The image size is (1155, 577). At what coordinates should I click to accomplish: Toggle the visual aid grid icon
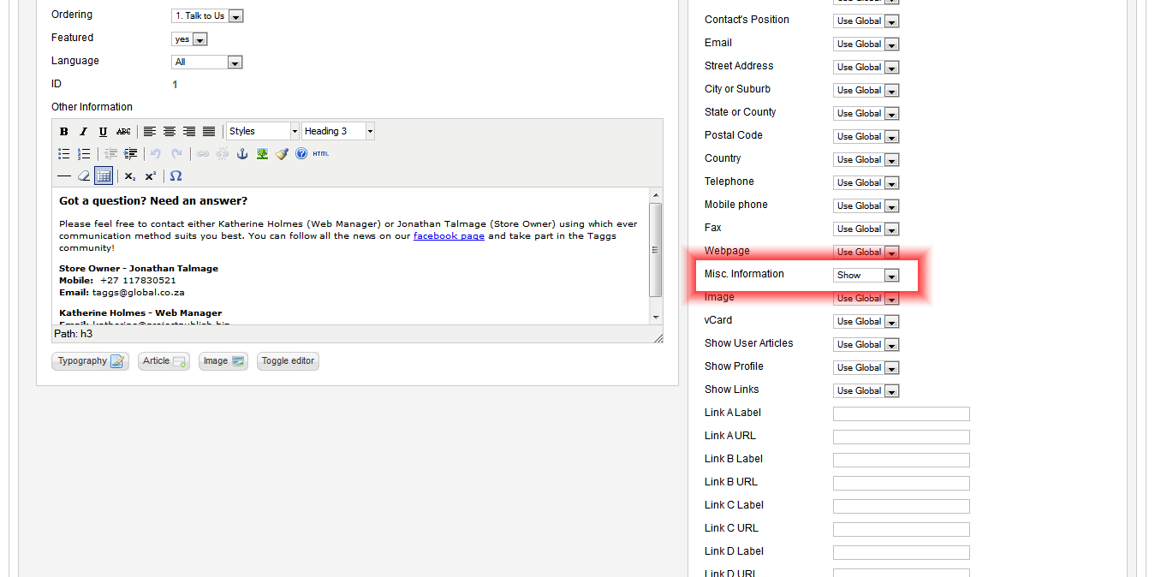coord(104,176)
